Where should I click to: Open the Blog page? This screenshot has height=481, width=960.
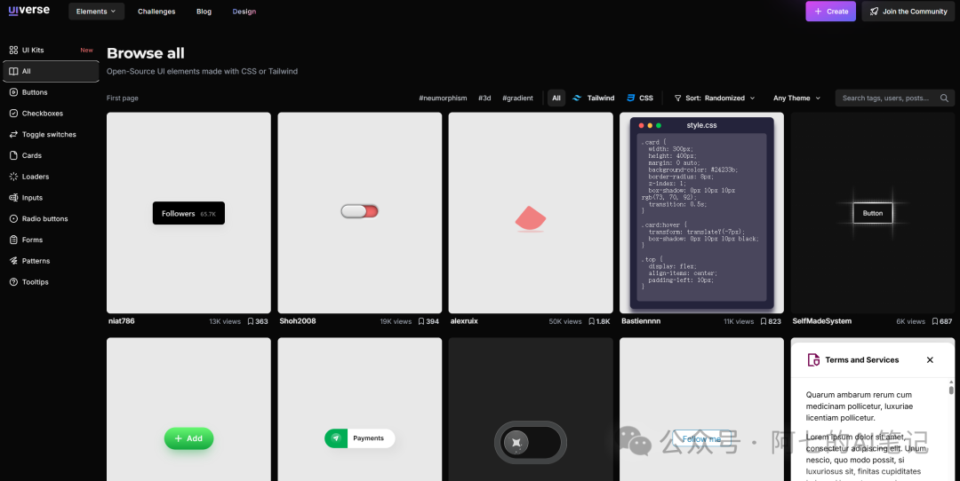pos(204,12)
